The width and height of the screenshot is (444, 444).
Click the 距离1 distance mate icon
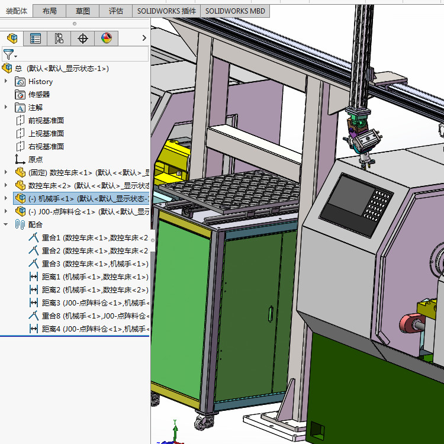pyautogui.click(x=34, y=276)
